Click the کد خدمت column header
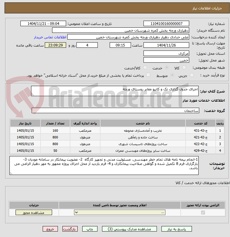 click(201, 123)
